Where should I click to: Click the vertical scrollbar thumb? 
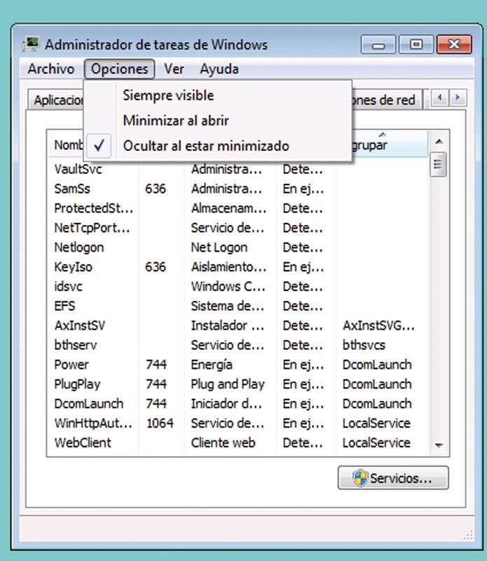[x=438, y=164]
